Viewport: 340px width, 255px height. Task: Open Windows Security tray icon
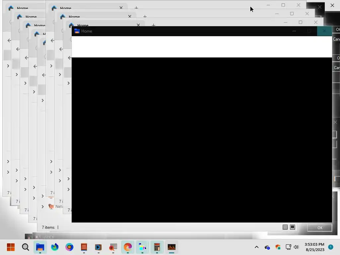(278, 247)
